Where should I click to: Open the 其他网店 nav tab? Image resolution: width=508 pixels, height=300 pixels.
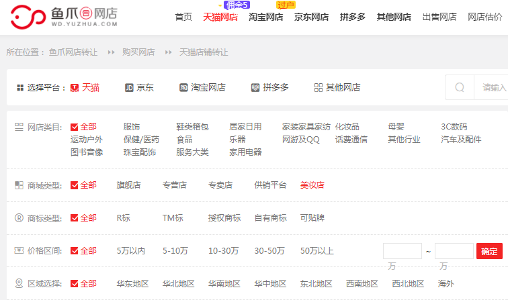point(394,17)
